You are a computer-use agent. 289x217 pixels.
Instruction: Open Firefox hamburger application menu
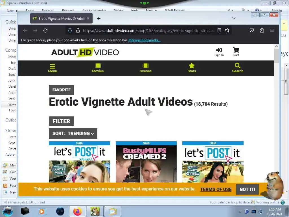[272, 30]
